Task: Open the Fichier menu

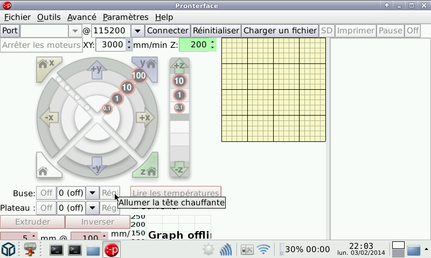Action: [17, 17]
